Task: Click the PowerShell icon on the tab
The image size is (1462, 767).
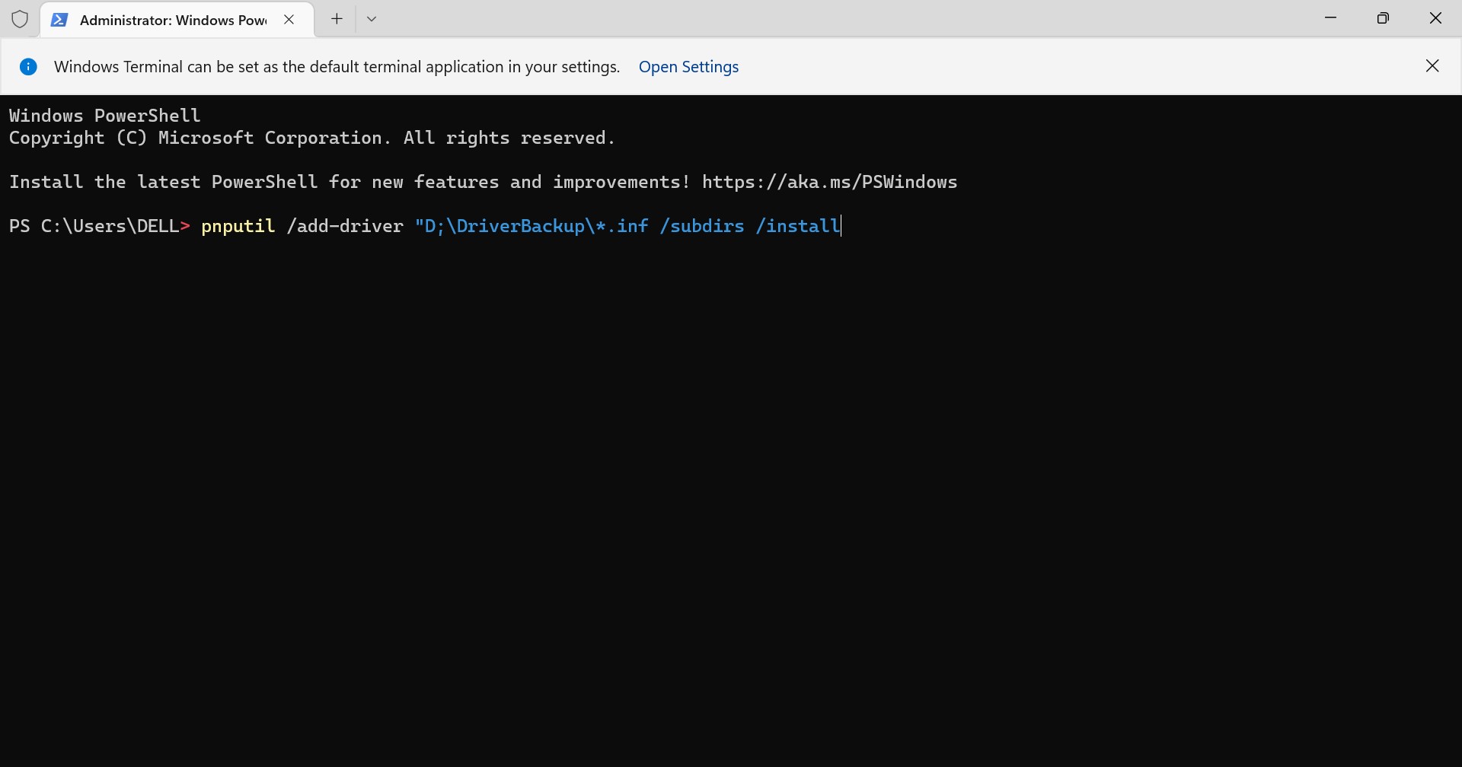Action: coord(59,21)
